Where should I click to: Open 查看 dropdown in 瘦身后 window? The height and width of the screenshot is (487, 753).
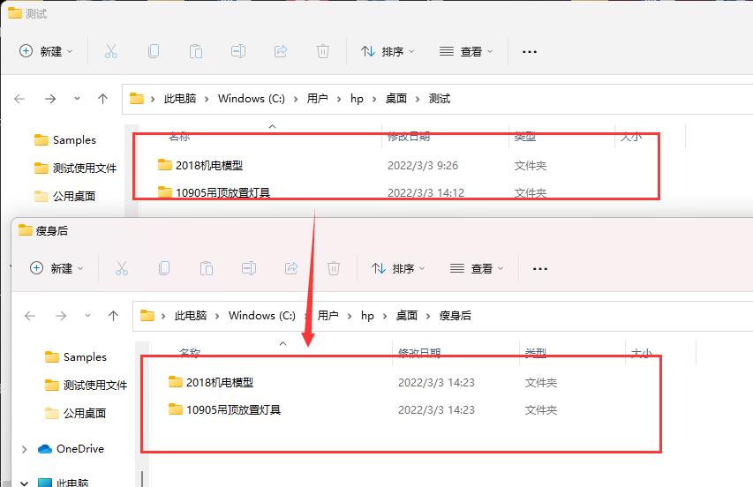coord(477,267)
